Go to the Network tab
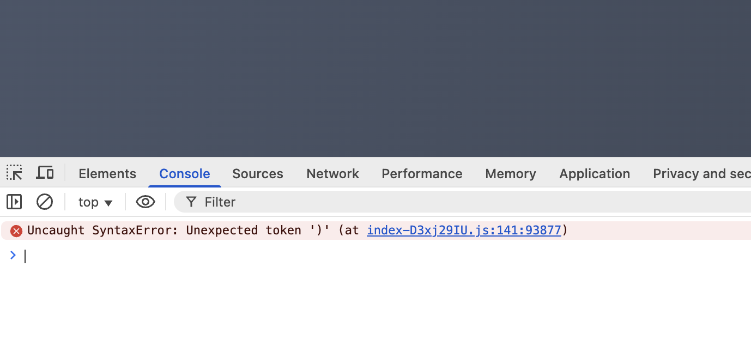The height and width of the screenshot is (351, 751). click(x=332, y=174)
